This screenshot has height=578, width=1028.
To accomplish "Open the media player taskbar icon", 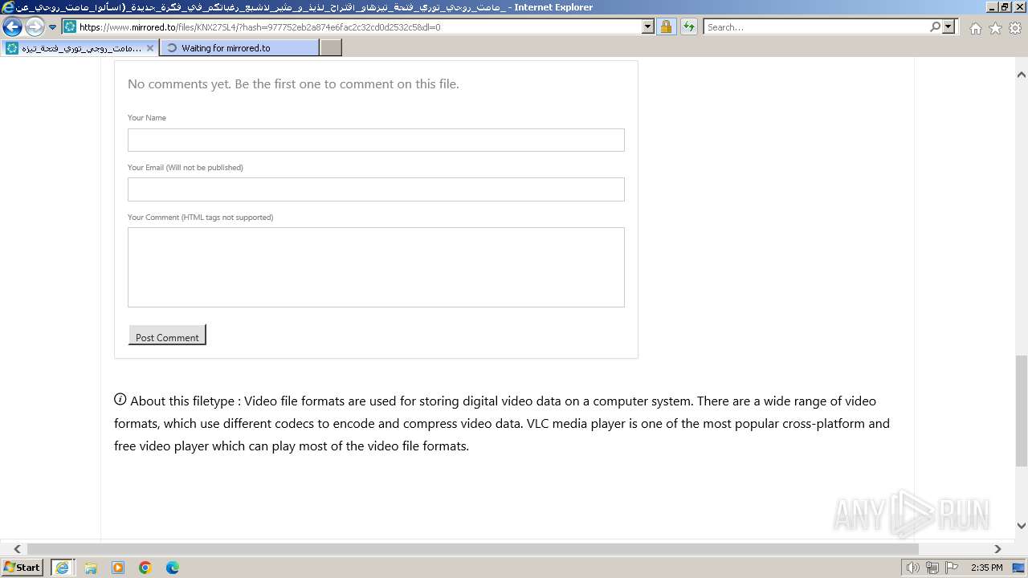I will point(118,568).
